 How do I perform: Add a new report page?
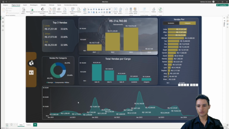point(35,125)
